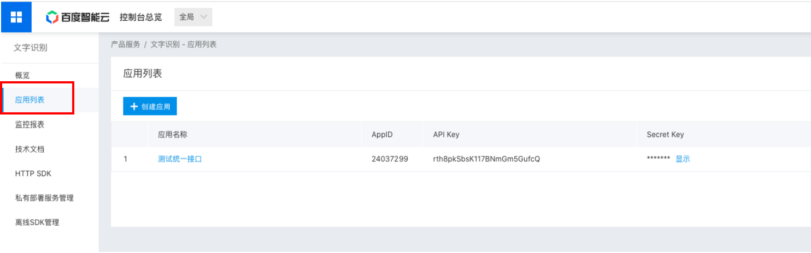Image resolution: width=811 pixels, height=253 pixels.
Task: Expand the 全局 region dropdown
Action: click(x=193, y=17)
